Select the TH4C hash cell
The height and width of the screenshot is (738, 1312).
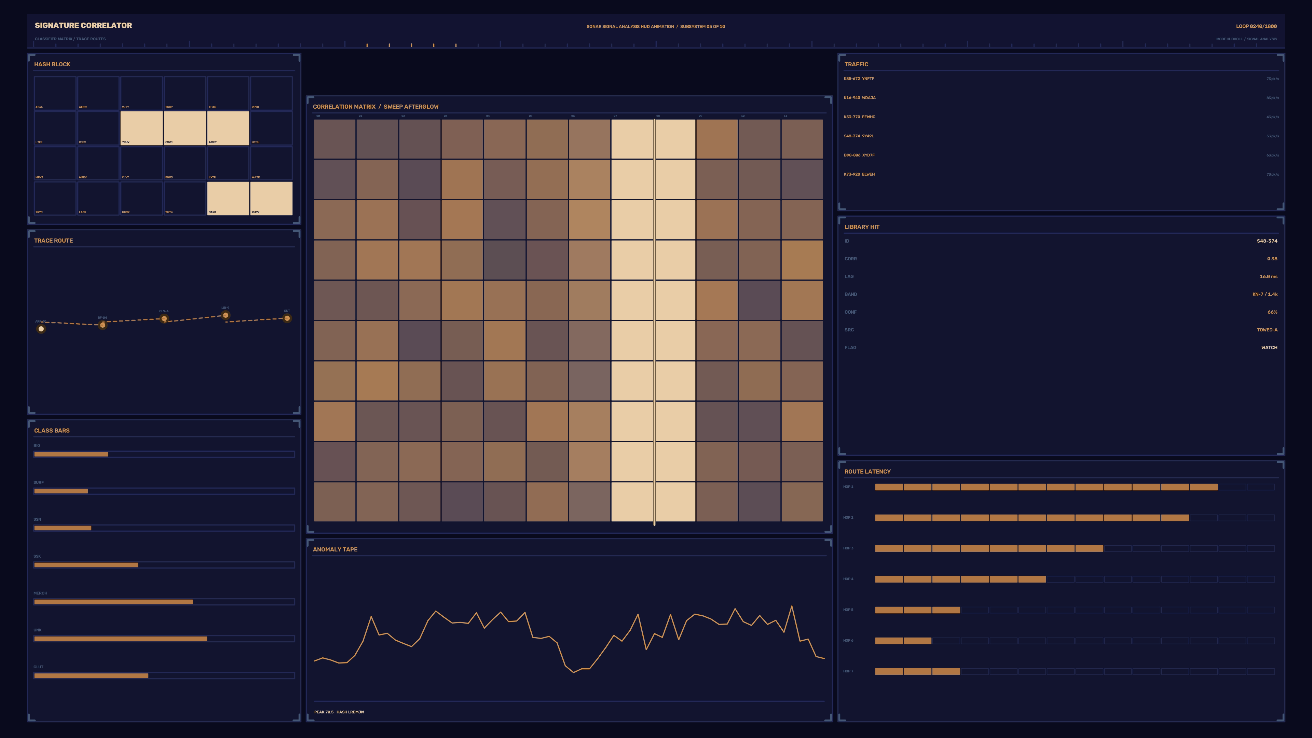pyautogui.click(x=228, y=93)
